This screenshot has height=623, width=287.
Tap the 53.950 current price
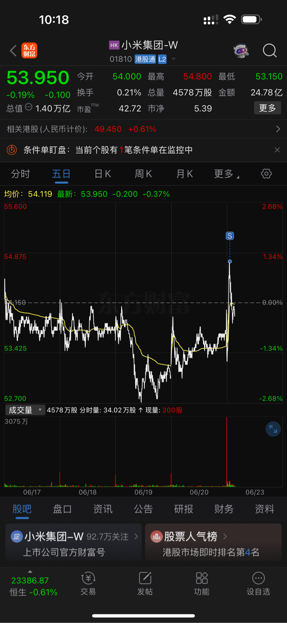click(38, 78)
